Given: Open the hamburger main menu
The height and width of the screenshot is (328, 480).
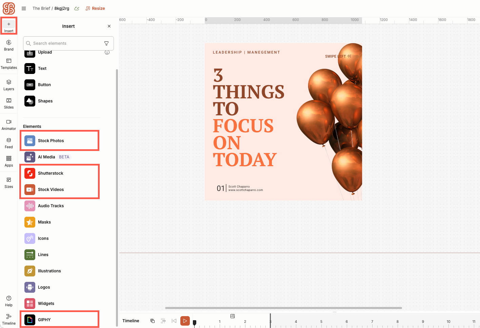Looking at the screenshot, I should pyautogui.click(x=24, y=8).
